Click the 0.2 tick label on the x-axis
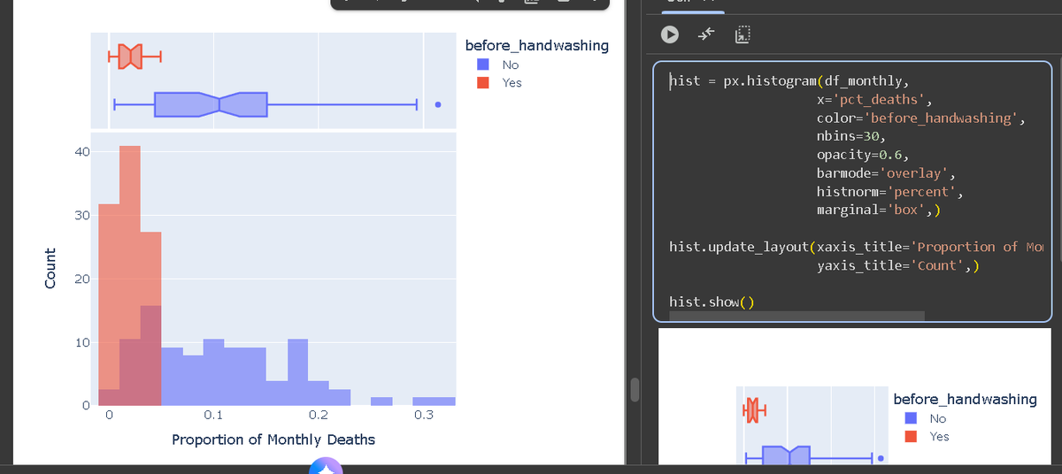 [319, 415]
